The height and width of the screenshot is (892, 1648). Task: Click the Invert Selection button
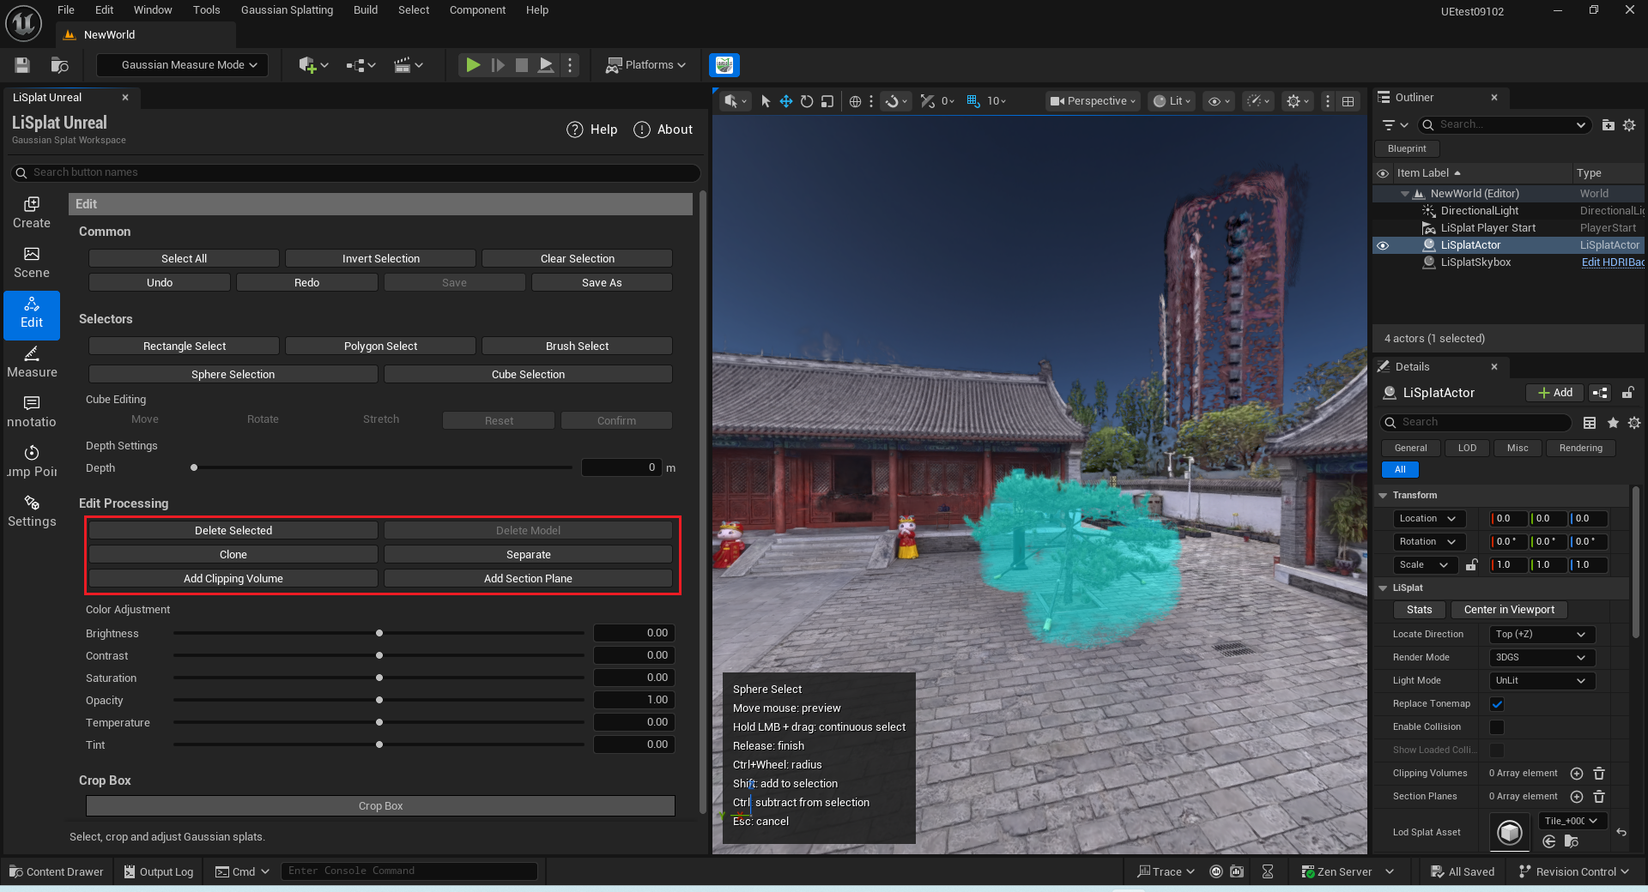(381, 259)
